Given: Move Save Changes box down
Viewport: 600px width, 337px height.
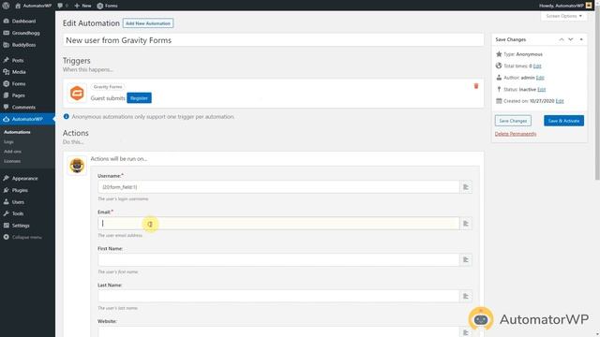Looking at the screenshot, I should pos(571,39).
